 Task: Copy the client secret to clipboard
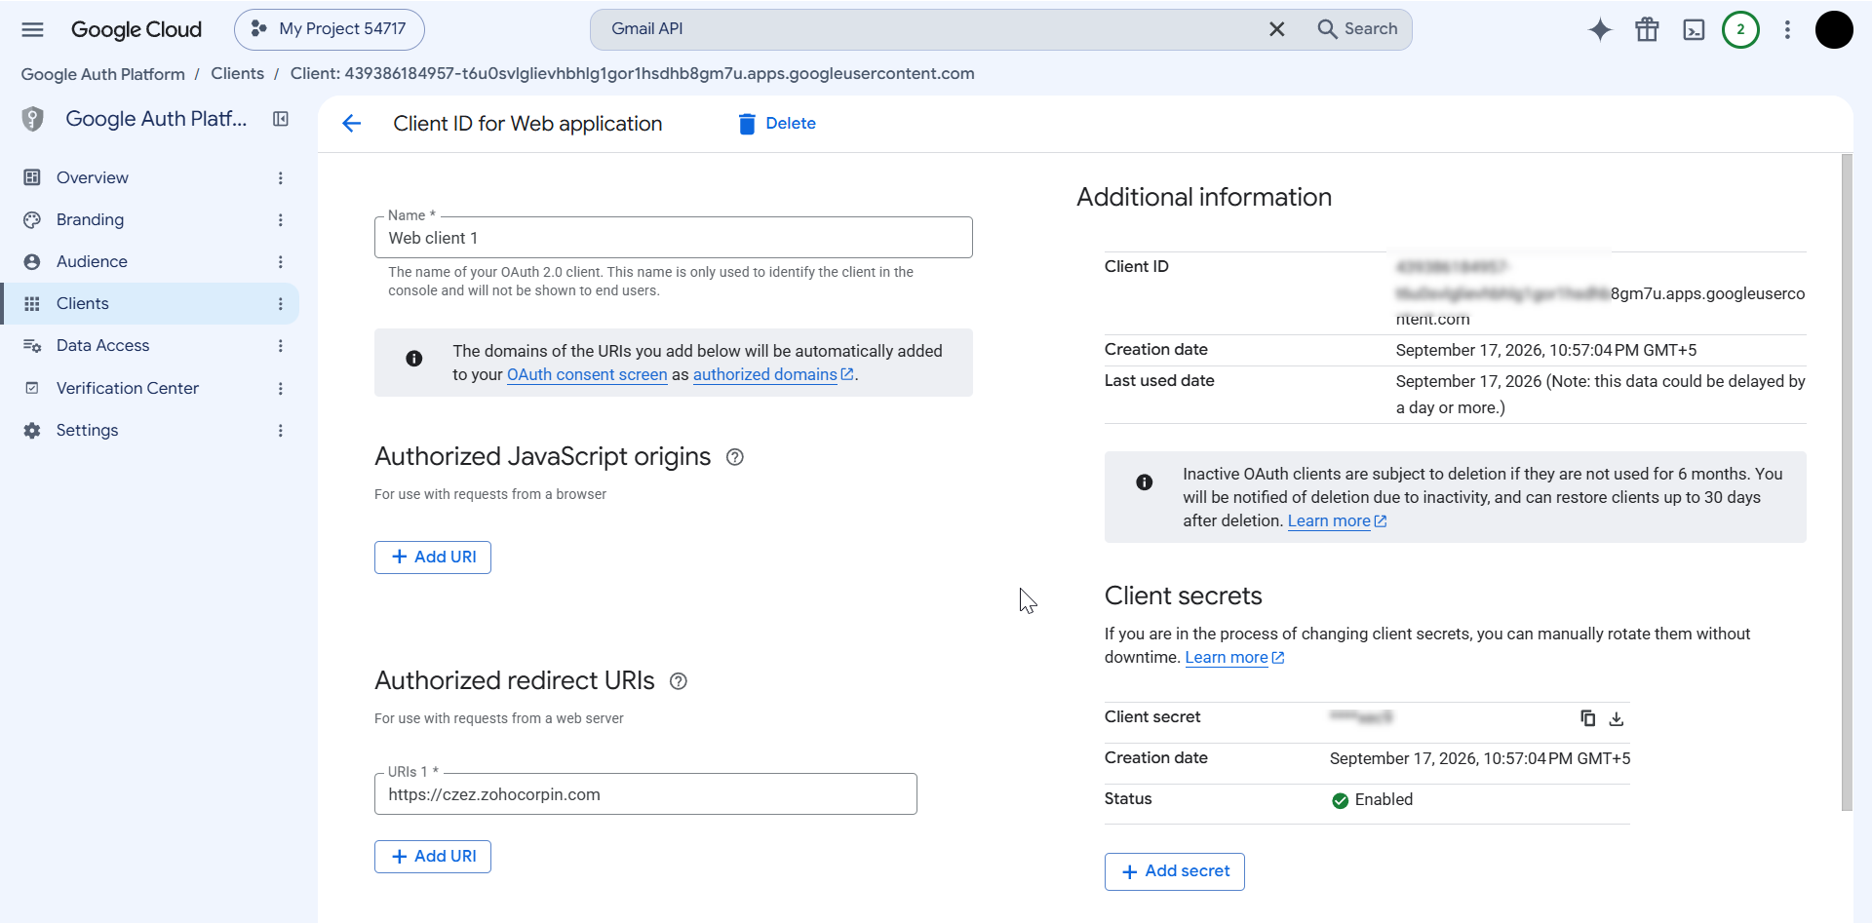1587,718
